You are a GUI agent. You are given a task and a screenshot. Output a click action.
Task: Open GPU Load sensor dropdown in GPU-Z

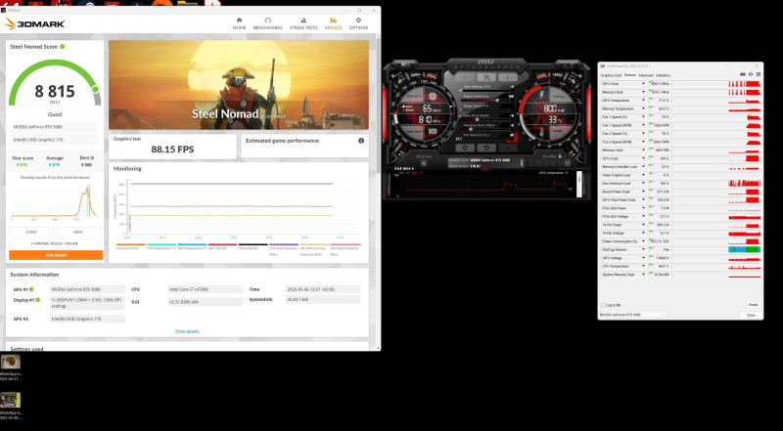(x=643, y=158)
